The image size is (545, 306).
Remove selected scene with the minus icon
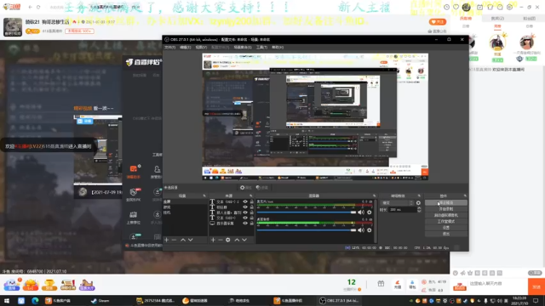[174, 240]
